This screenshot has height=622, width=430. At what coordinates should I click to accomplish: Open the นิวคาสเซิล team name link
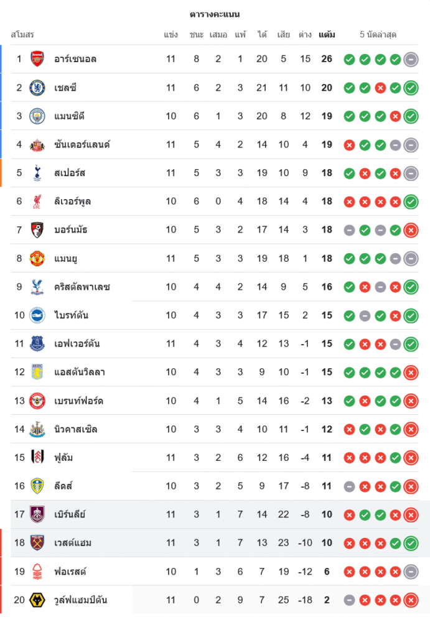[x=76, y=429]
